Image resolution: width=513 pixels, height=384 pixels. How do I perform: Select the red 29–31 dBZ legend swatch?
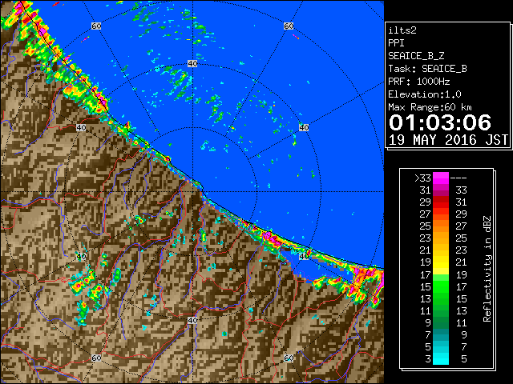coord(441,202)
